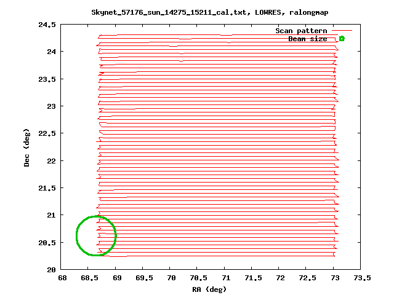Click the red scan pattern legend line
Image resolution: width=394 pixels, height=295 pixels.
pos(342,31)
